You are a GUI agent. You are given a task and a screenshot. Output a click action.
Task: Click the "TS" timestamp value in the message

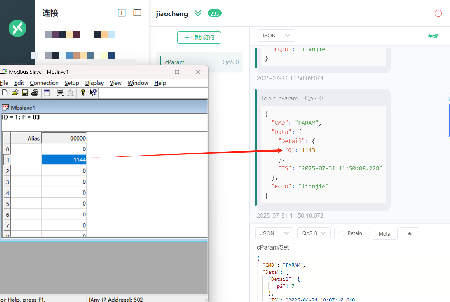[340, 168]
